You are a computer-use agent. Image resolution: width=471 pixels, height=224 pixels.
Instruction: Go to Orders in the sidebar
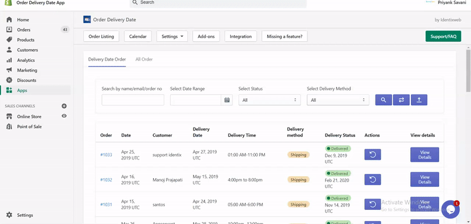pos(24,29)
